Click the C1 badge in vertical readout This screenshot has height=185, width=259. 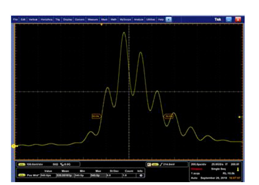[21, 164]
